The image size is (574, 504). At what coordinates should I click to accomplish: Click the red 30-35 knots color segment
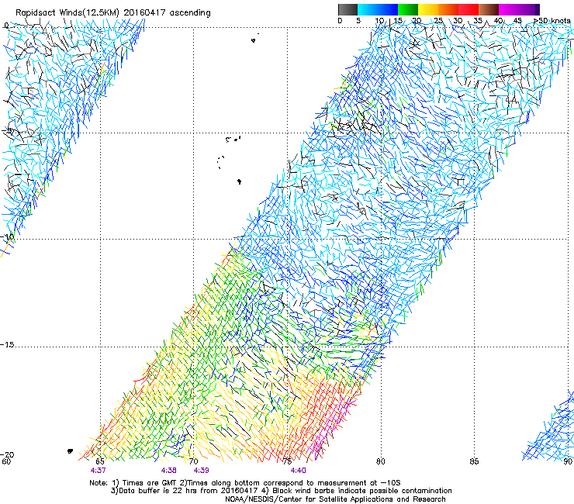(x=469, y=9)
